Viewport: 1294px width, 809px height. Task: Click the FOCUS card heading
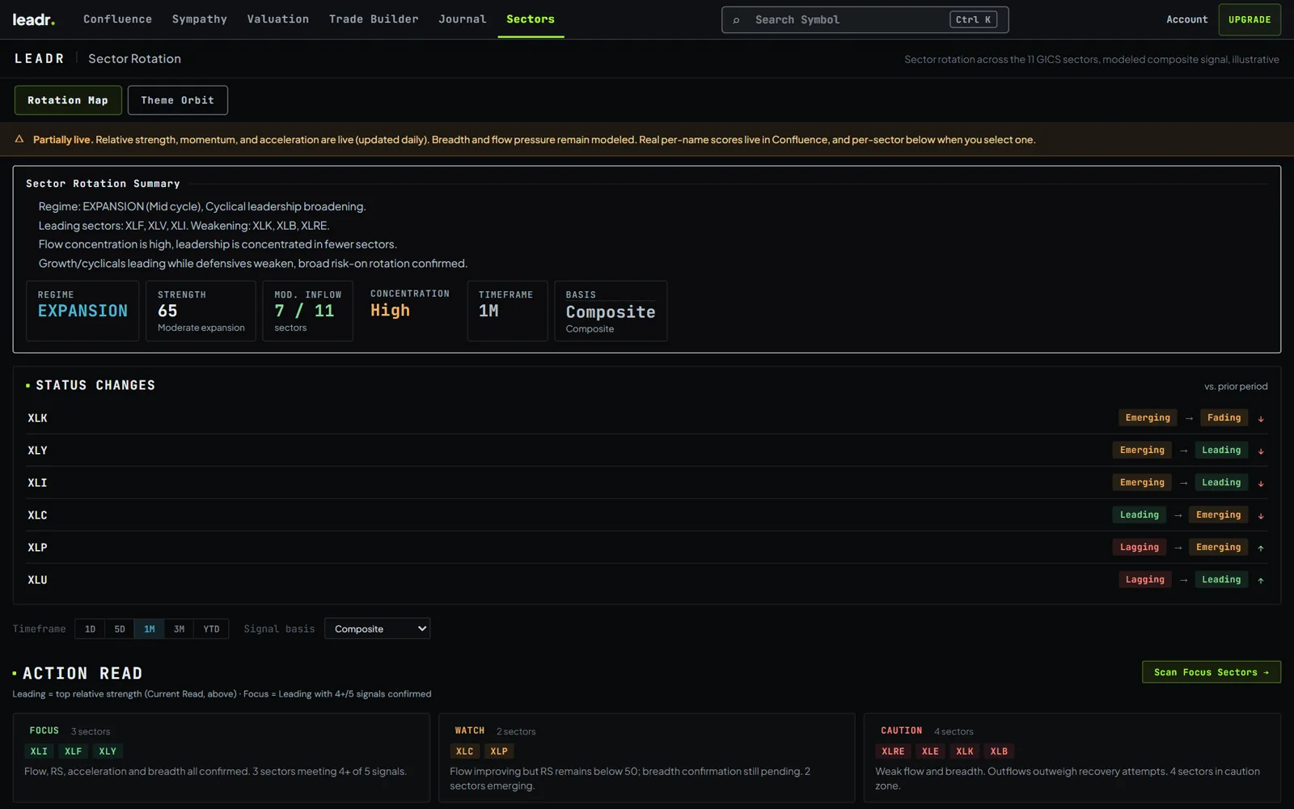click(44, 731)
